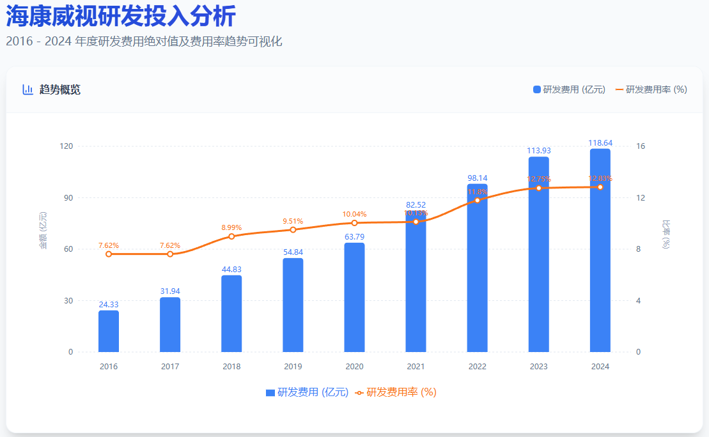Click the orange line icon in top-right legend
This screenshot has height=437, width=709.
(x=619, y=89)
